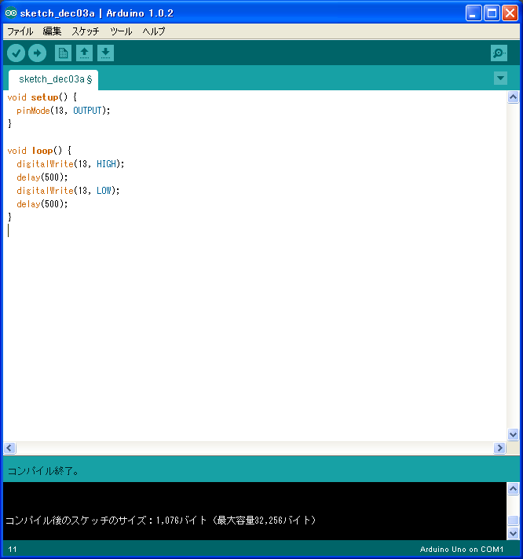Open the Serial Monitor
This screenshot has width=523, height=559.
499,53
